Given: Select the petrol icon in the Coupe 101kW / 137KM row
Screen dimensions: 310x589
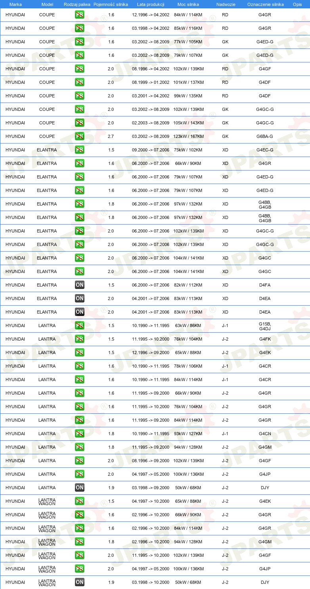Looking at the screenshot, I should (x=80, y=82).
